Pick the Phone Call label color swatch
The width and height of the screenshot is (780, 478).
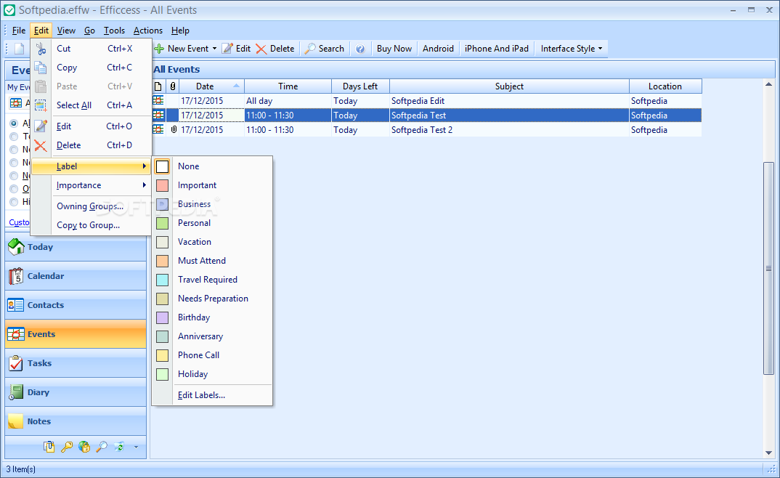[x=162, y=355]
